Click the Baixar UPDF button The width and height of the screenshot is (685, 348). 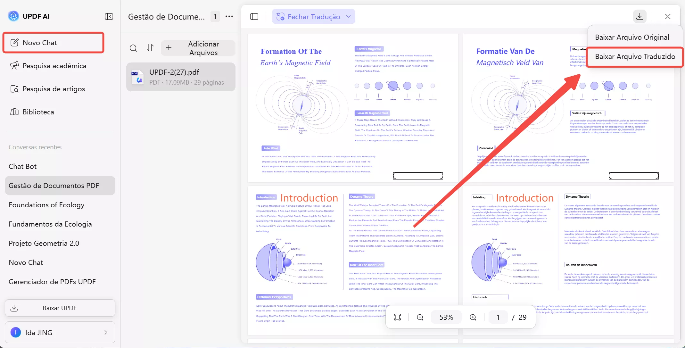pos(60,308)
